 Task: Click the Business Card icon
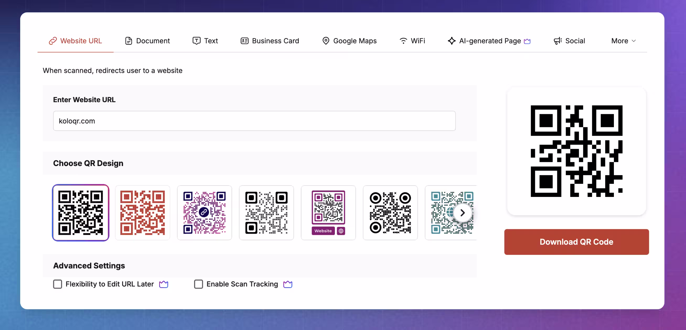pos(244,41)
